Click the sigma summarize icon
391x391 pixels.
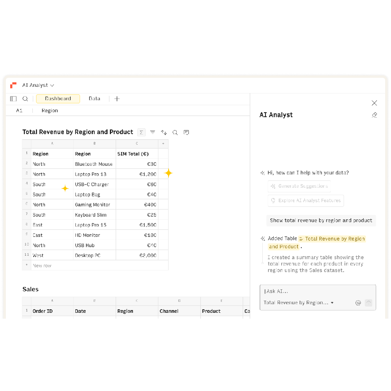[142, 133]
